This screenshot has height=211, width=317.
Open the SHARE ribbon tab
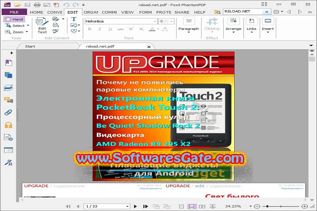click(182, 12)
